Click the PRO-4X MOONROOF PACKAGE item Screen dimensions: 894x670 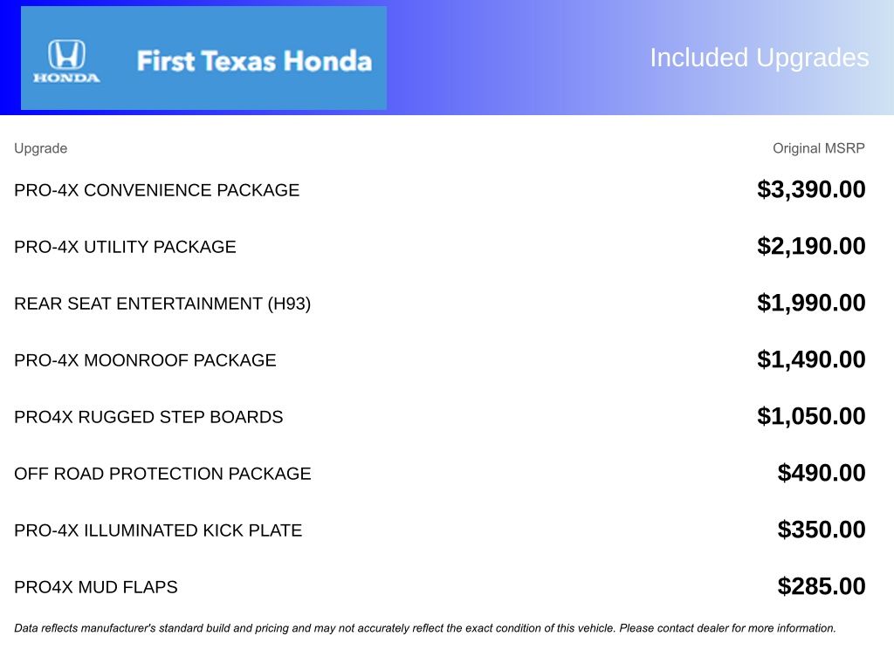pyautogui.click(x=145, y=360)
